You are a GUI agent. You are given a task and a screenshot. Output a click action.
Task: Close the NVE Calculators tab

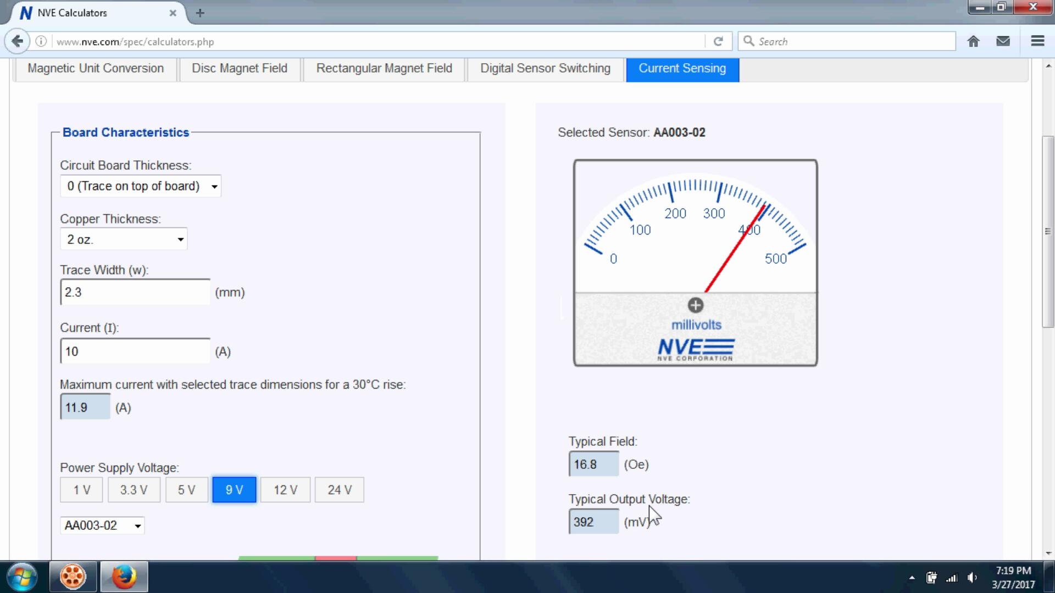(173, 13)
